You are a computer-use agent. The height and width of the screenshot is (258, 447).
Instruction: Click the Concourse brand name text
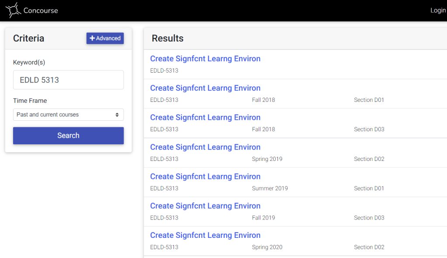coord(41,10)
